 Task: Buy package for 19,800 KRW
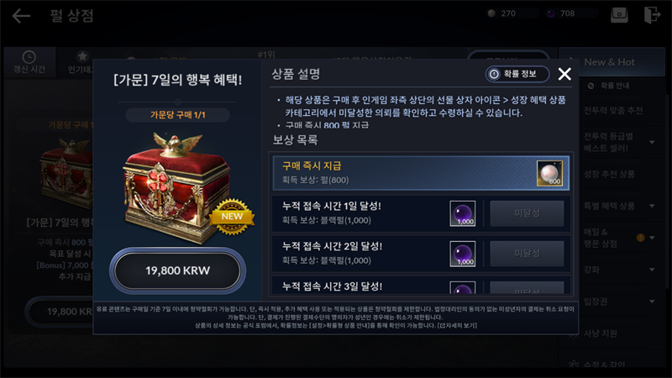[x=177, y=270]
